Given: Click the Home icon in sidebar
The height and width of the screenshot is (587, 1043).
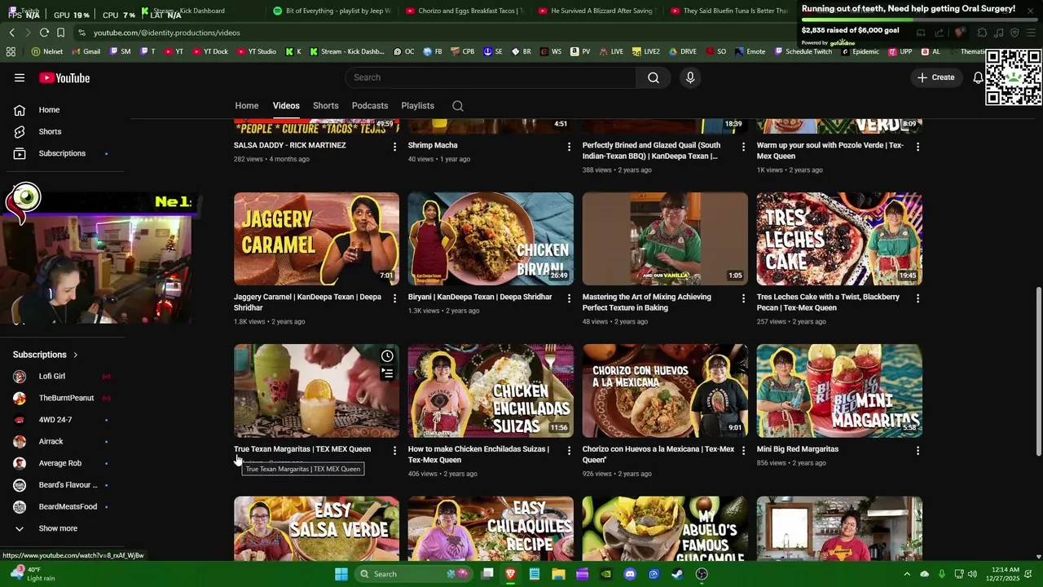Looking at the screenshot, I should 20,110.
